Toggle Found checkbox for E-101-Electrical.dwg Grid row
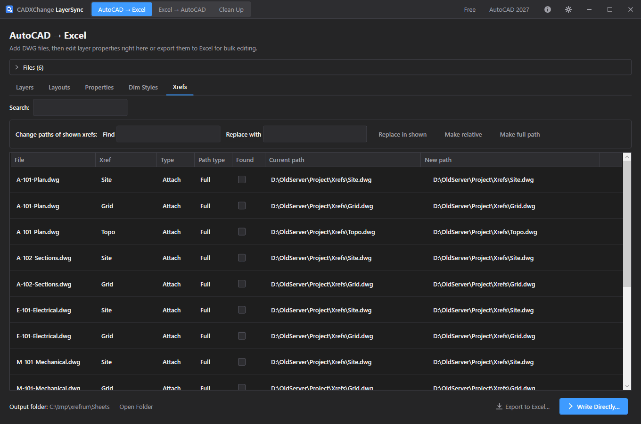The width and height of the screenshot is (641, 424). [242, 336]
